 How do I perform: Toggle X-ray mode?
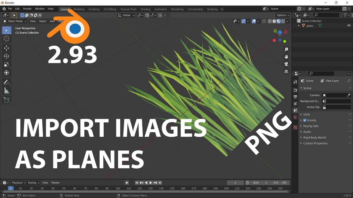[264, 21]
